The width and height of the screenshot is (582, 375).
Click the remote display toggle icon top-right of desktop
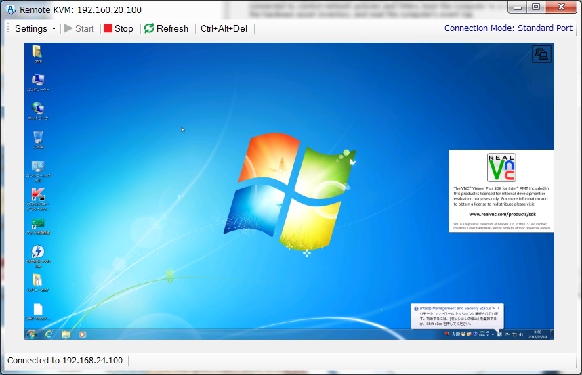(541, 54)
